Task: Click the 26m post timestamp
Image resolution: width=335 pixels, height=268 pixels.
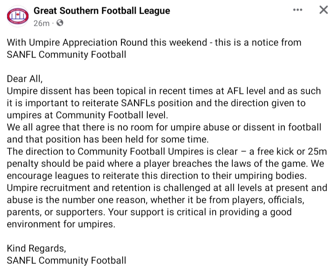Action: coord(41,23)
